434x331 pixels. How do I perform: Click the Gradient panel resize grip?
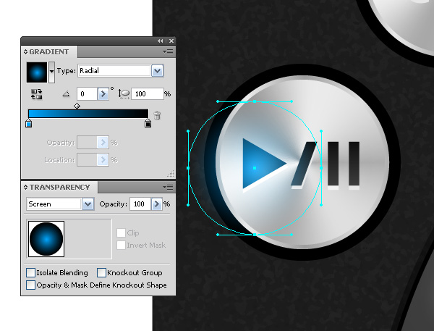tap(171, 174)
